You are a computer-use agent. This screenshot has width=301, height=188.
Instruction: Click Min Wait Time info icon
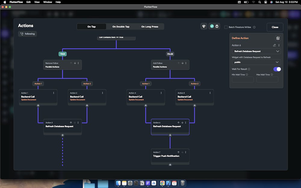click(x=247, y=75)
